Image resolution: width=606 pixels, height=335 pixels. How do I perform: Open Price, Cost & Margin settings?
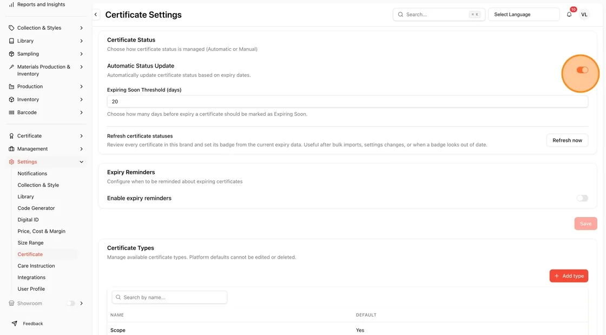[41, 232]
